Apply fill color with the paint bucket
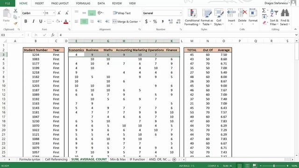 [58, 21]
